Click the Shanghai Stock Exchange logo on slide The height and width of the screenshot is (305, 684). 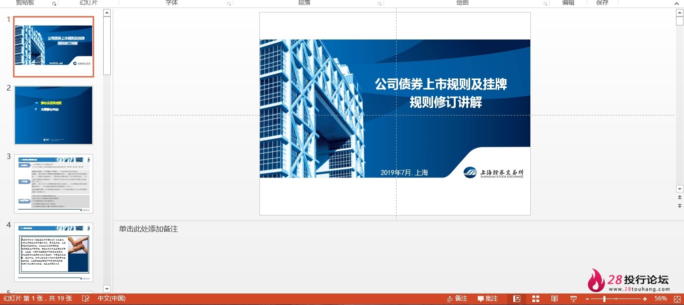[493, 172]
